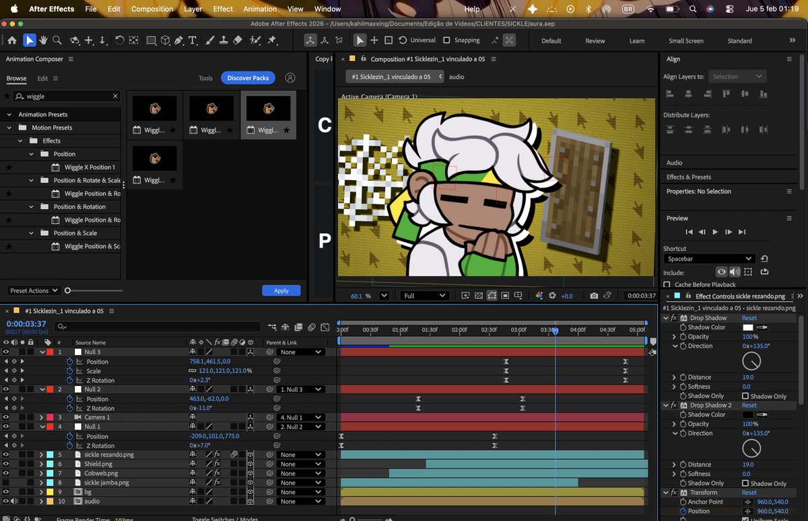This screenshot has width=808, height=521.
Task: Open Spacebar shortcut dropdown
Action: [709, 259]
